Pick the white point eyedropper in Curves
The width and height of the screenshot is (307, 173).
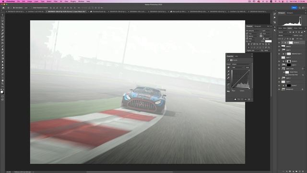click(x=228, y=78)
